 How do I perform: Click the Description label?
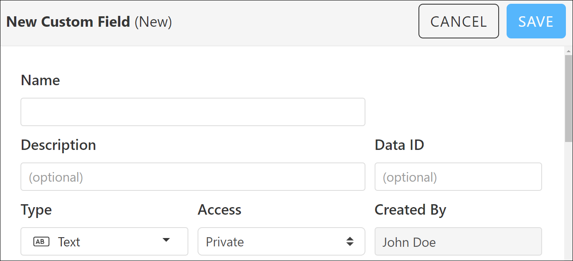58,145
